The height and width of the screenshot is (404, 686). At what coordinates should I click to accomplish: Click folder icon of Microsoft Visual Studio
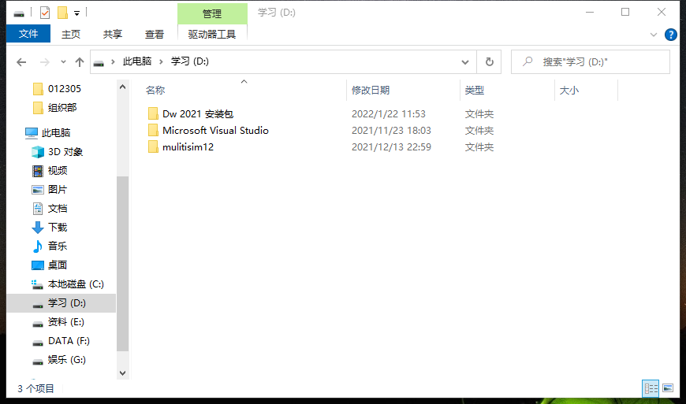(x=153, y=130)
